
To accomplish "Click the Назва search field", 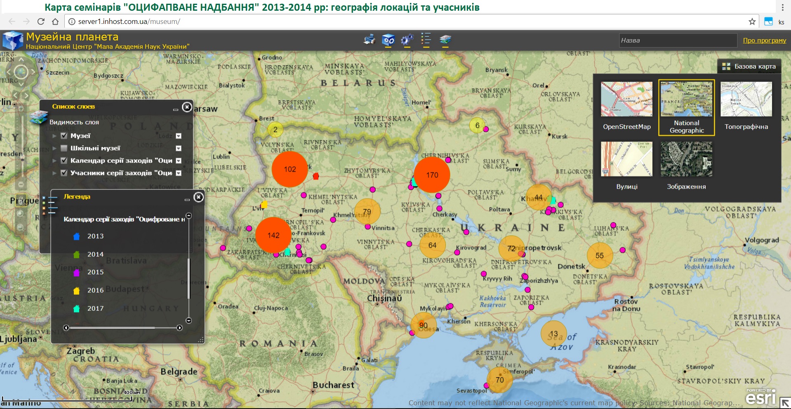I will click(x=677, y=40).
